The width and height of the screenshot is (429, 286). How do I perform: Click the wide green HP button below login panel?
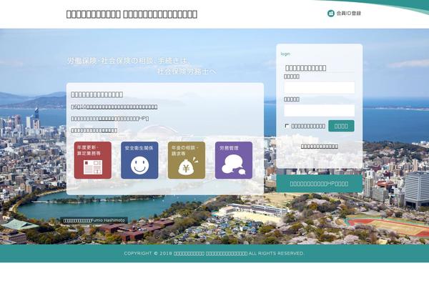coord(320,183)
